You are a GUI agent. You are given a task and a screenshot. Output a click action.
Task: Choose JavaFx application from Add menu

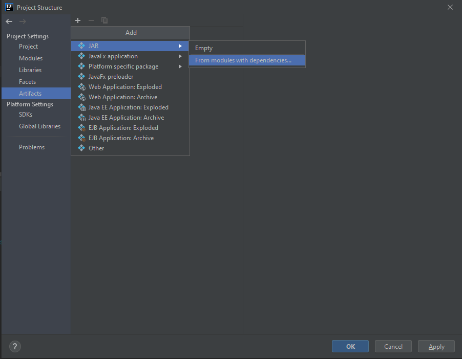click(x=130, y=56)
